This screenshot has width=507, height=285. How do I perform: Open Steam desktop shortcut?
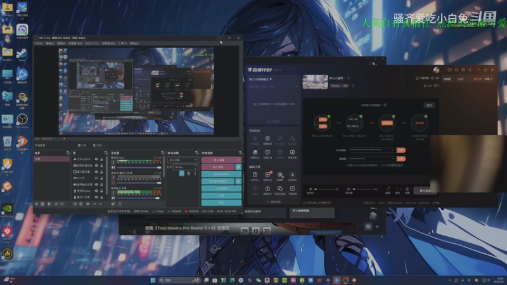[22, 54]
